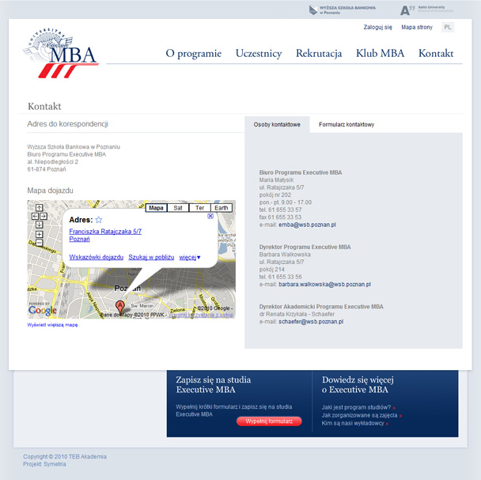Click the Poznań link in map bubble
This screenshot has width=481, height=480.
[x=79, y=240]
